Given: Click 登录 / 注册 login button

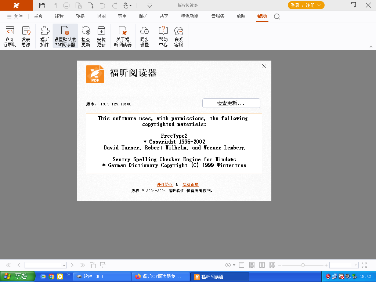Looking at the screenshot, I should (x=306, y=5).
